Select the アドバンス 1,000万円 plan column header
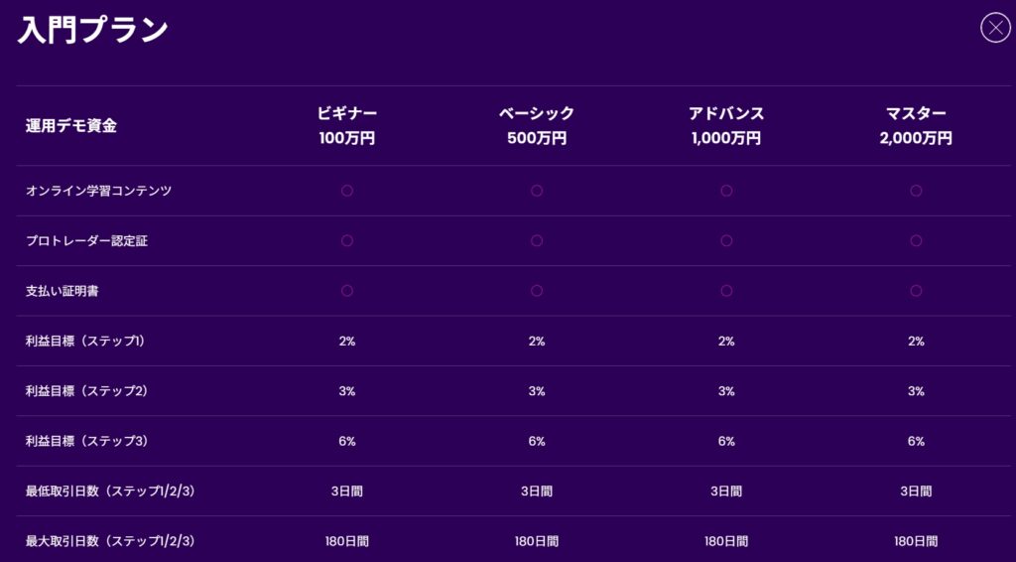1016x562 pixels. 726,126
